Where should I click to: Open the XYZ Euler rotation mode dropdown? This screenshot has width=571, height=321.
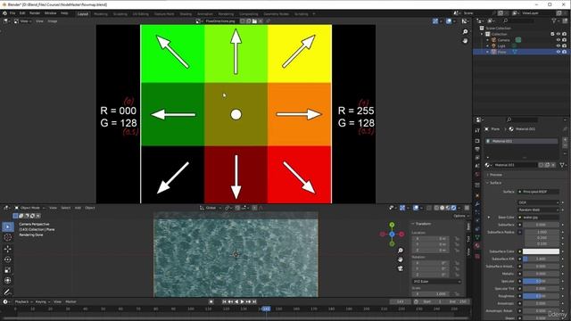[x=436, y=282]
